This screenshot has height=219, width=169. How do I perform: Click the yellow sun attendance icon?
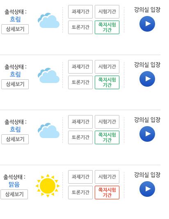click(48, 186)
